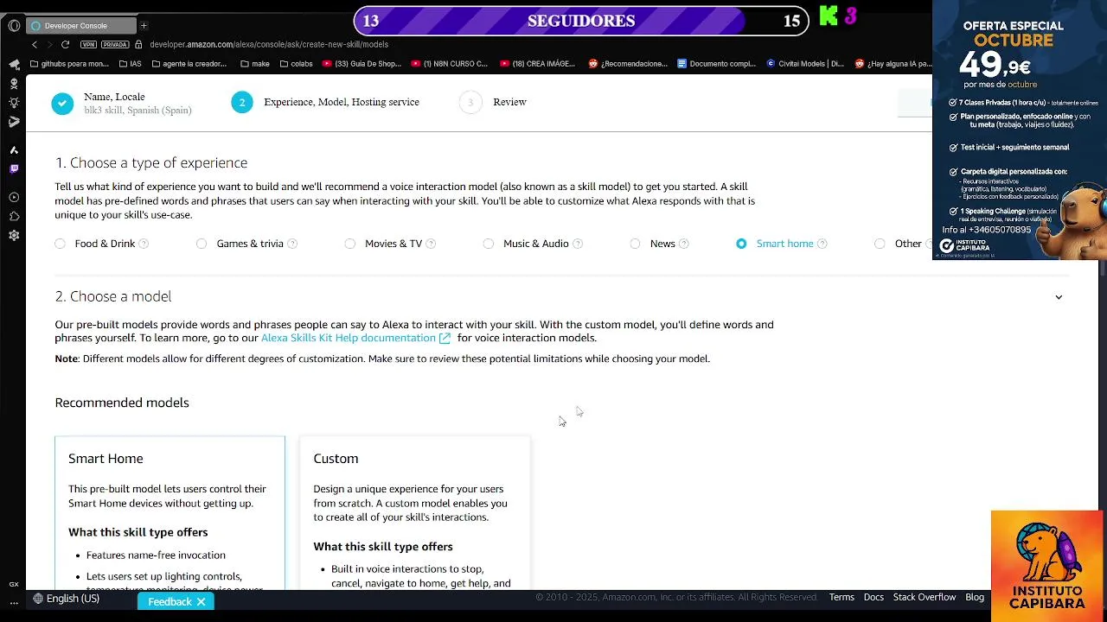Open the sidebar Settings gear icon

(x=14, y=235)
